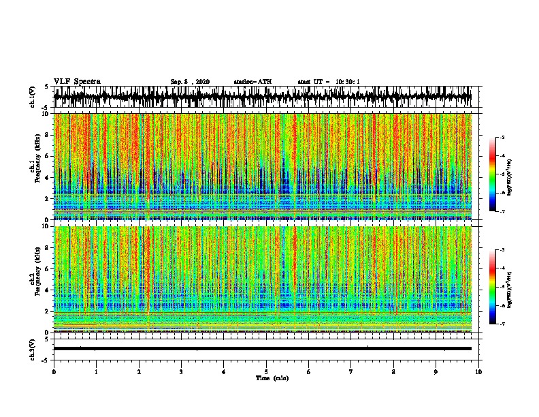
Task: Click the PSD units label of the lower color bar
Action: click(509, 290)
